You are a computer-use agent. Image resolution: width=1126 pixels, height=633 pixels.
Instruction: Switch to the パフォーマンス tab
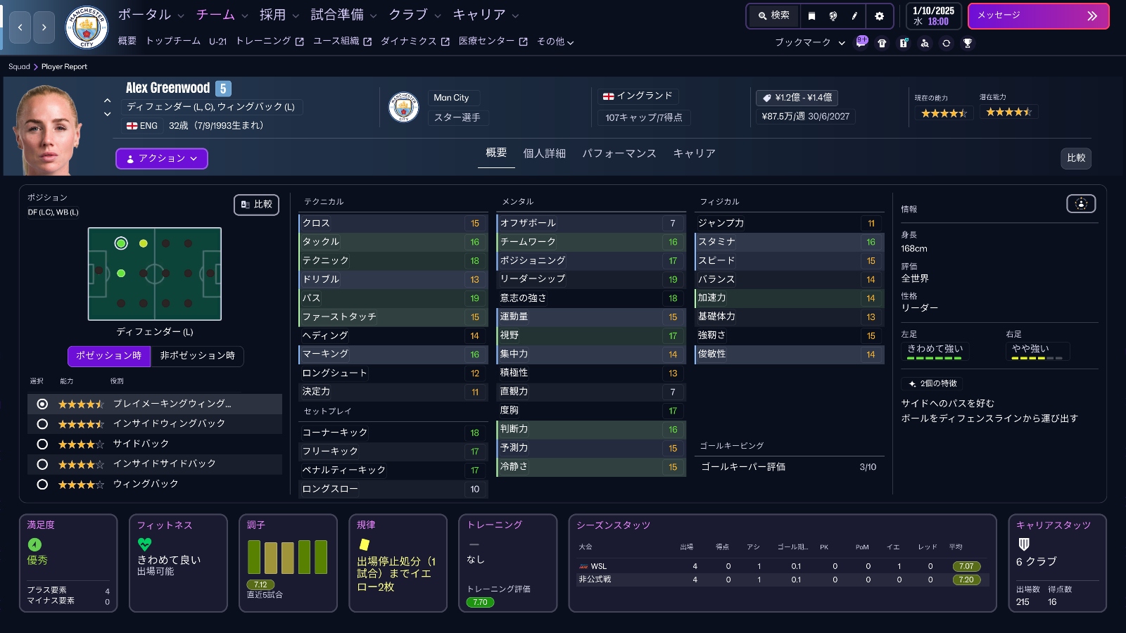pos(620,153)
